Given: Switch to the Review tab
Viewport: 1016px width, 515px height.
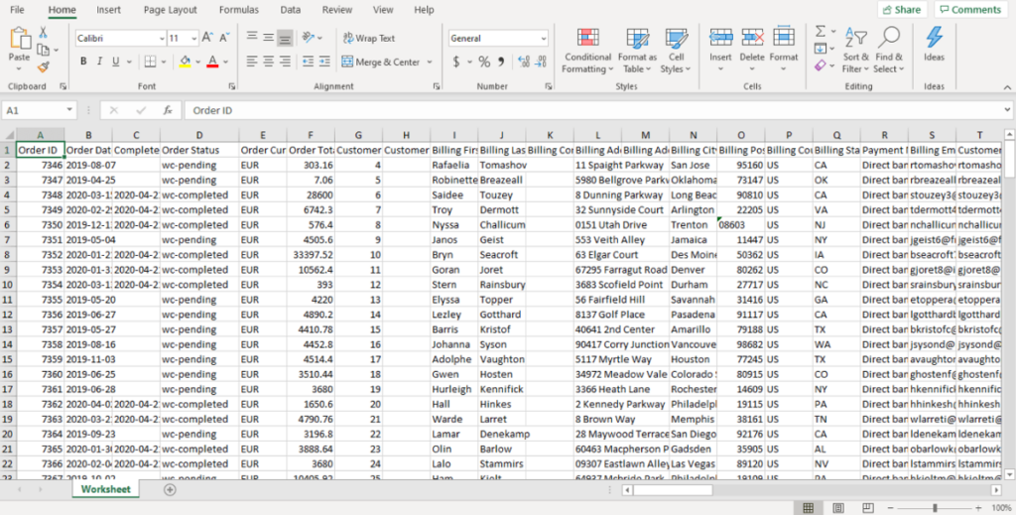Looking at the screenshot, I should [x=337, y=10].
